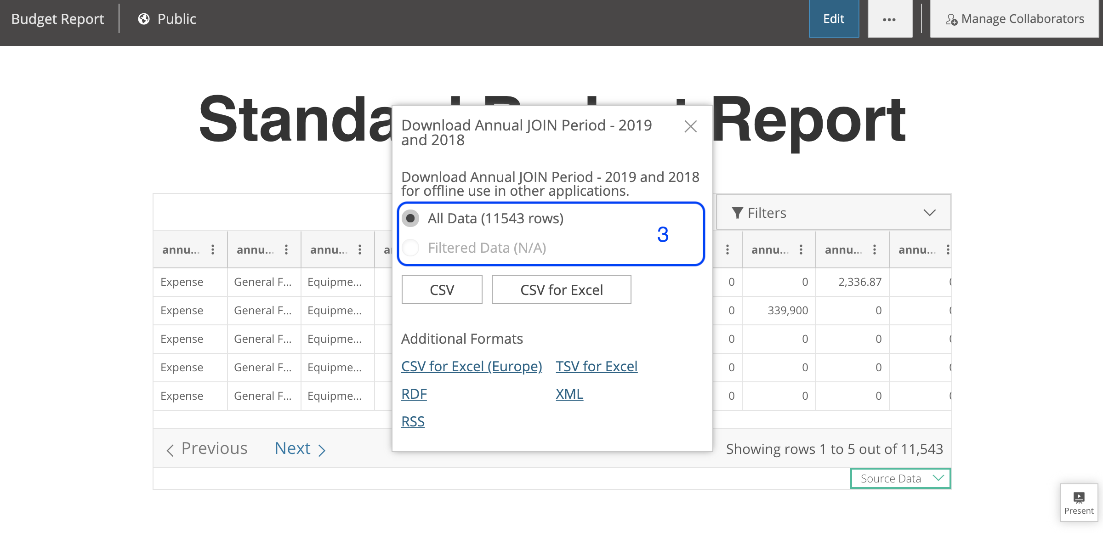The height and width of the screenshot is (533, 1103).
Task: Open the second annu... column options menu
Action: 286,249
